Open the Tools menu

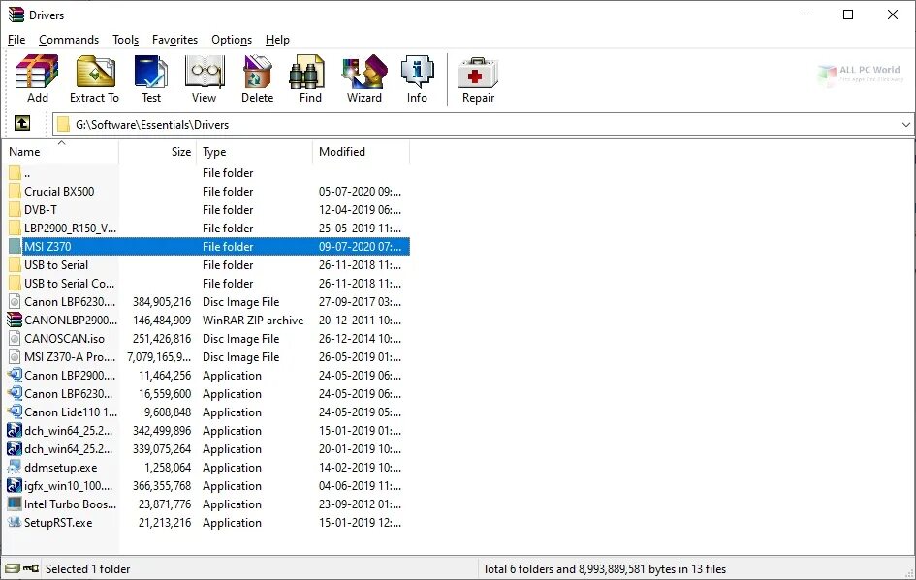[x=126, y=40]
